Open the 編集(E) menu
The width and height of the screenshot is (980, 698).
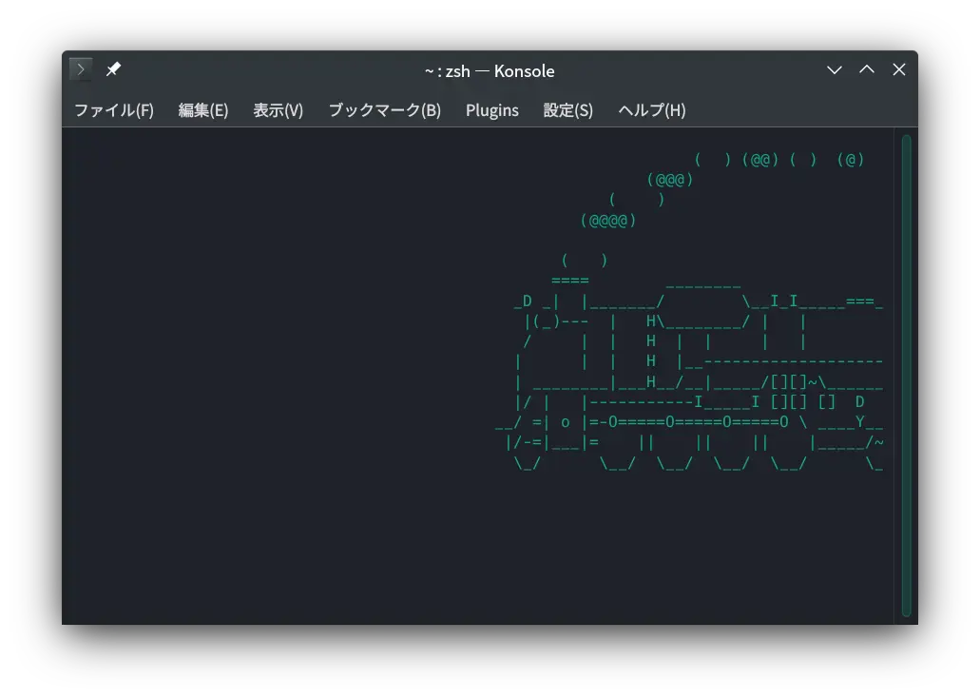(x=203, y=110)
